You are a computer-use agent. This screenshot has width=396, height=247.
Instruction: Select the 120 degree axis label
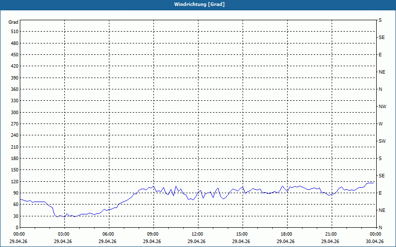coord(15,181)
